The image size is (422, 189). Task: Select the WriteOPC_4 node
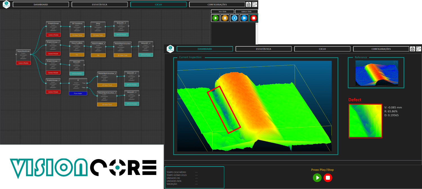(146, 49)
